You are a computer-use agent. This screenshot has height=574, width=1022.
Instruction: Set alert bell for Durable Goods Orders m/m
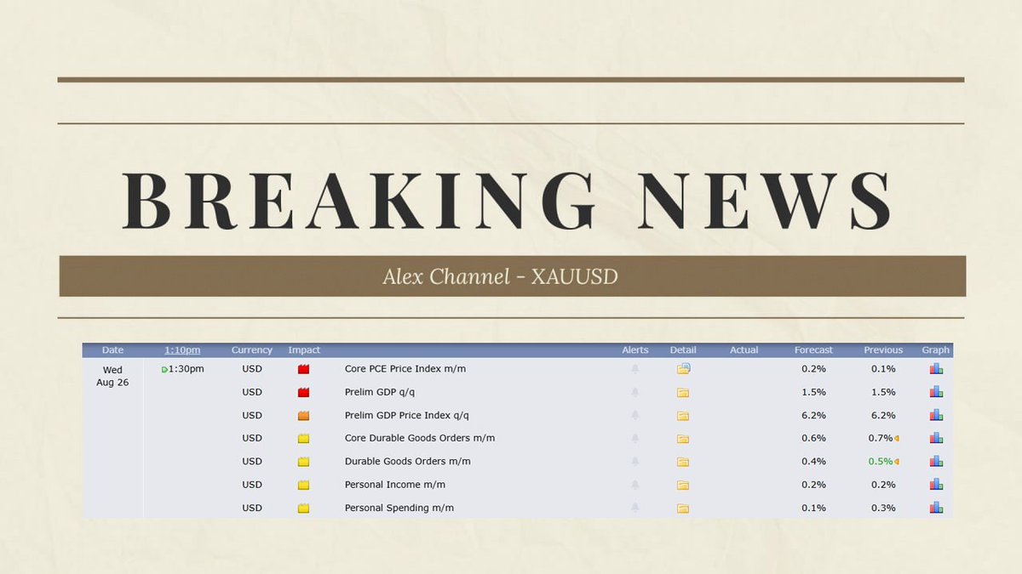pyautogui.click(x=635, y=461)
